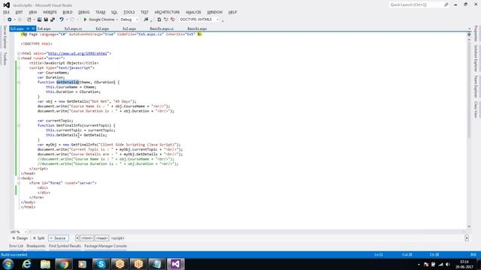Screen dimensions: 481x270
Task: Open the WEBSITE menu
Action: (x=50, y=12)
